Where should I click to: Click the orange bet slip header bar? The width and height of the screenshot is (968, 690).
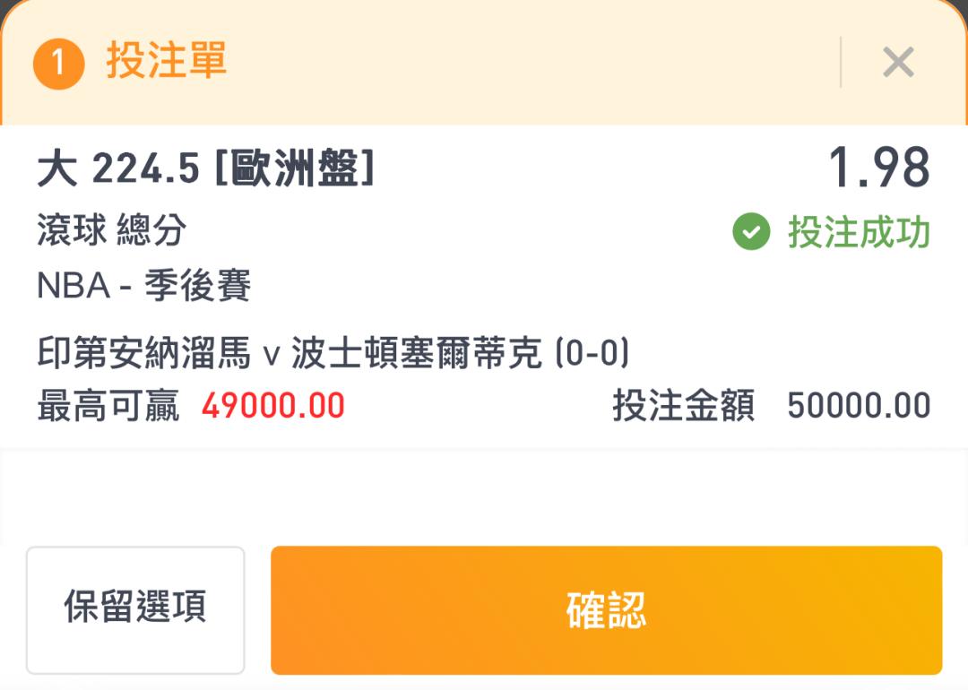(484, 62)
